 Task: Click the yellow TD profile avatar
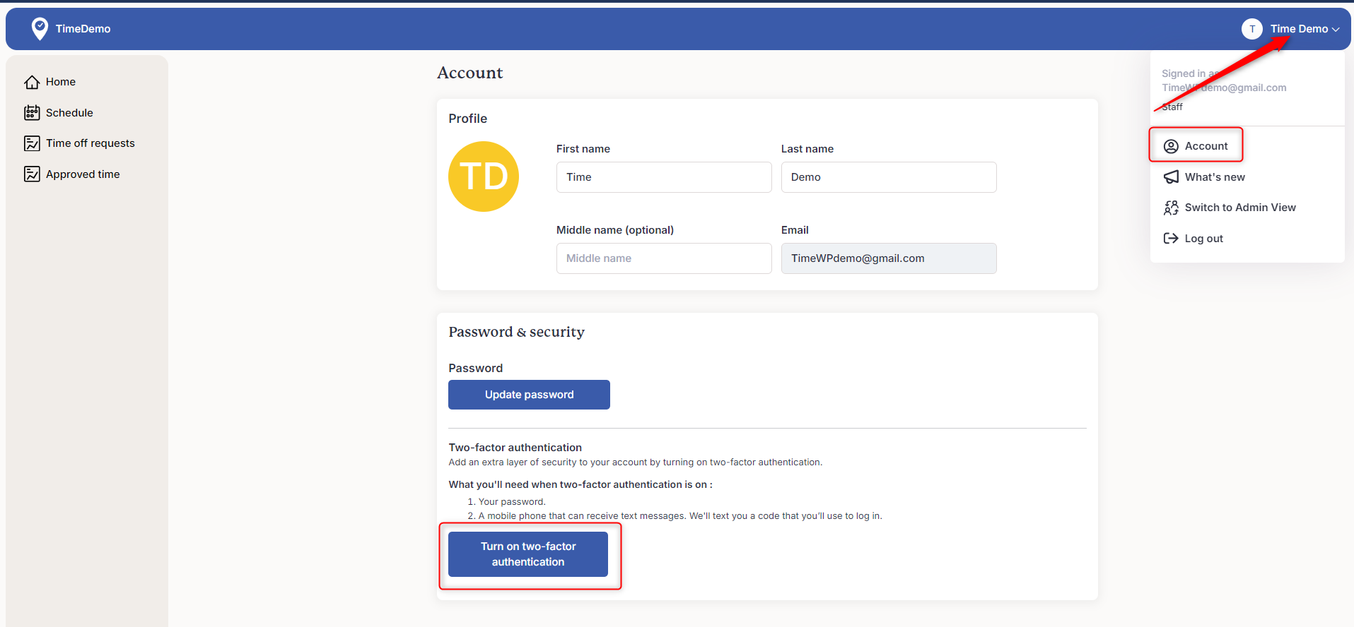pyautogui.click(x=484, y=177)
